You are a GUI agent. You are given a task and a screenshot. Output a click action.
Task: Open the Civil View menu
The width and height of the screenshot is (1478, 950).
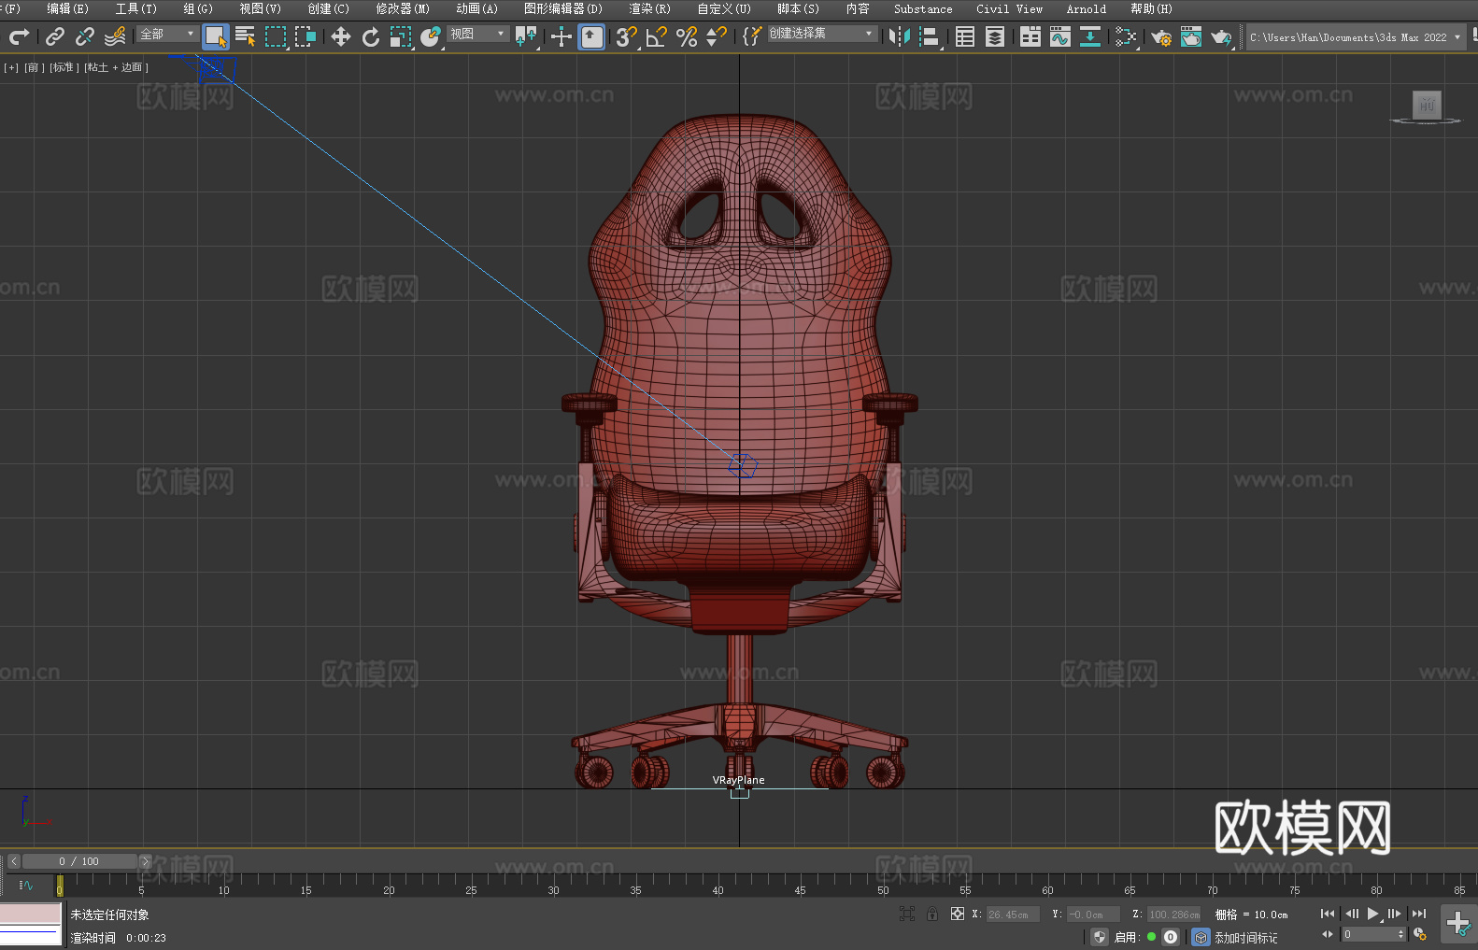coord(1009,8)
